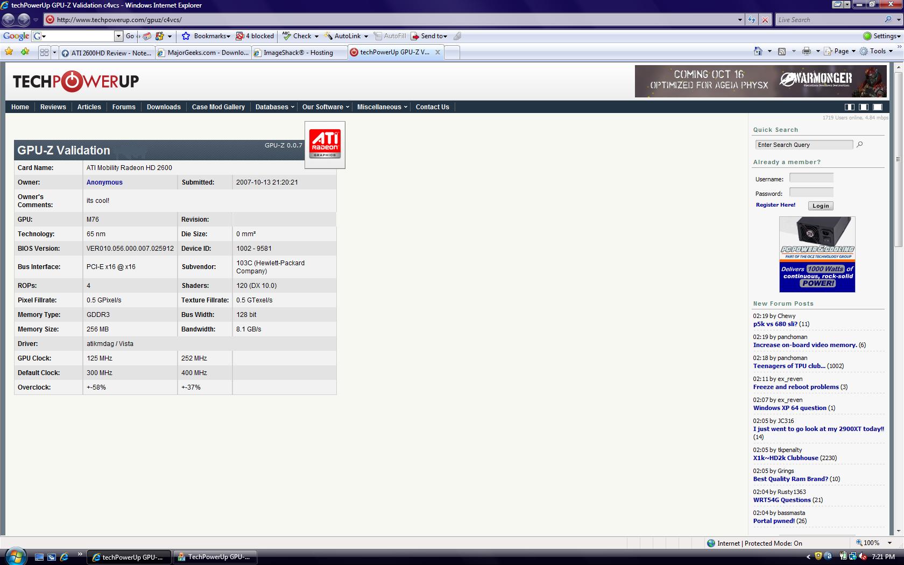This screenshot has height=565, width=904.
Task: Click the Login button
Action: 821,206
